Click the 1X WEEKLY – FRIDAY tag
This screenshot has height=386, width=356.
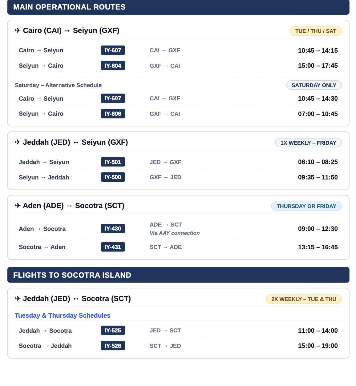(308, 143)
